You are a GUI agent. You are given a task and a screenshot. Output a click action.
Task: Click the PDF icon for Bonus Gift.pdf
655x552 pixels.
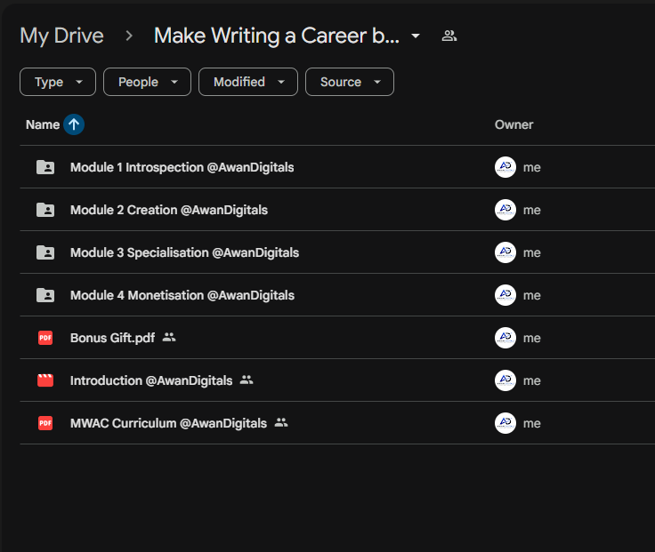coord(45,338)
